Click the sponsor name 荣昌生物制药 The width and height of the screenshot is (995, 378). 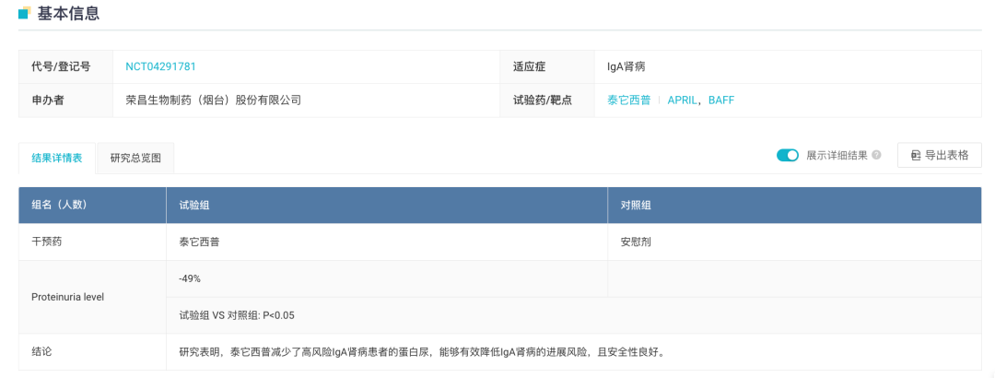[x=213, y=100]
